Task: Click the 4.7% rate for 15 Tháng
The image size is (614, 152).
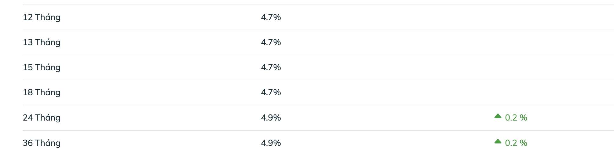Action: tap(271, 67)
